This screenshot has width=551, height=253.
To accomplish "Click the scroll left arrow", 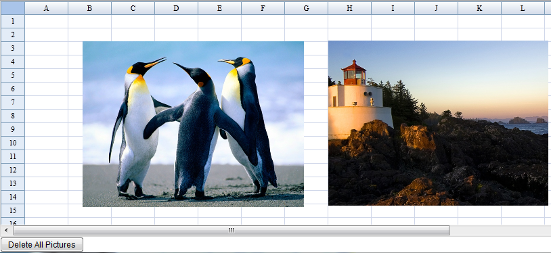I will (6, 231).
